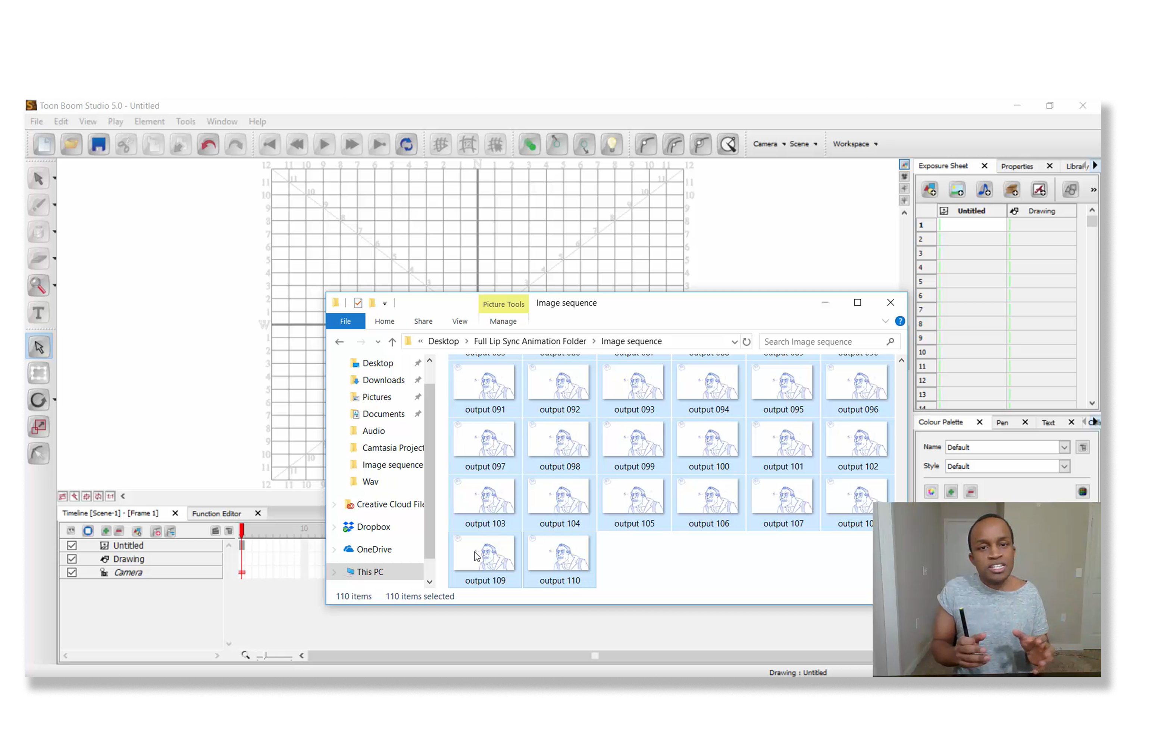The image size is (1155, 745).
Task: Click the timeline zoom slider
Action: (x=274, y=656)
